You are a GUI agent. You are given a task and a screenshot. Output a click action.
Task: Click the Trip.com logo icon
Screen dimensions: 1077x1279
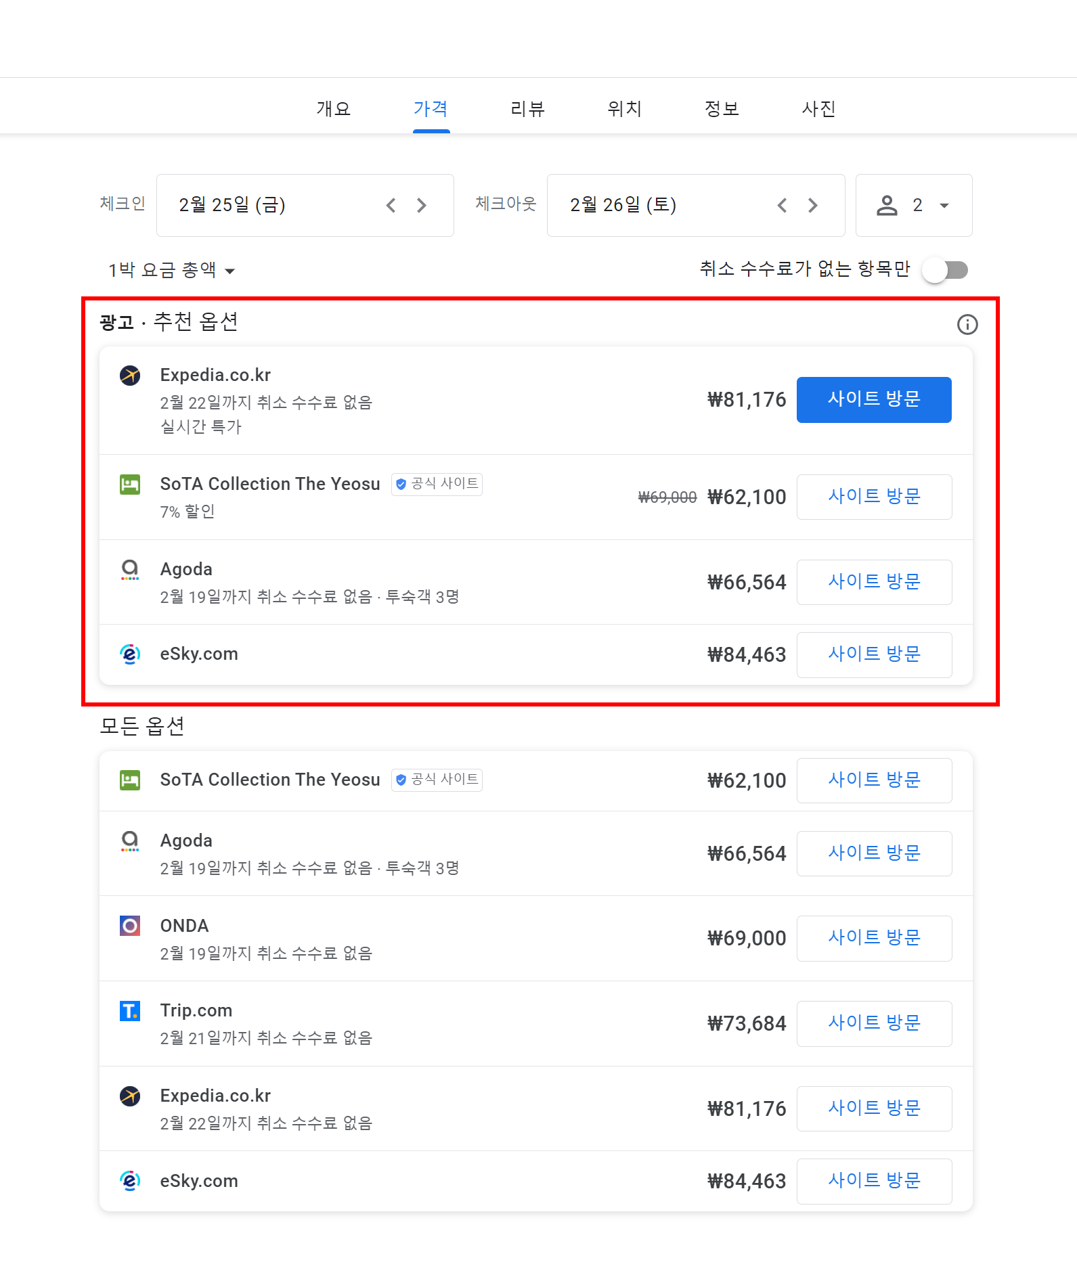pos(130,1011)
